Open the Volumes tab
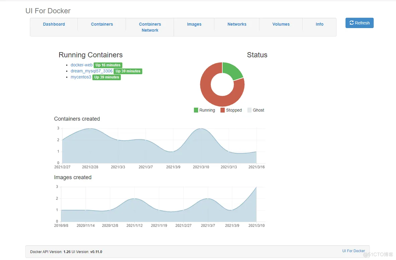 [x=281, y=24]
